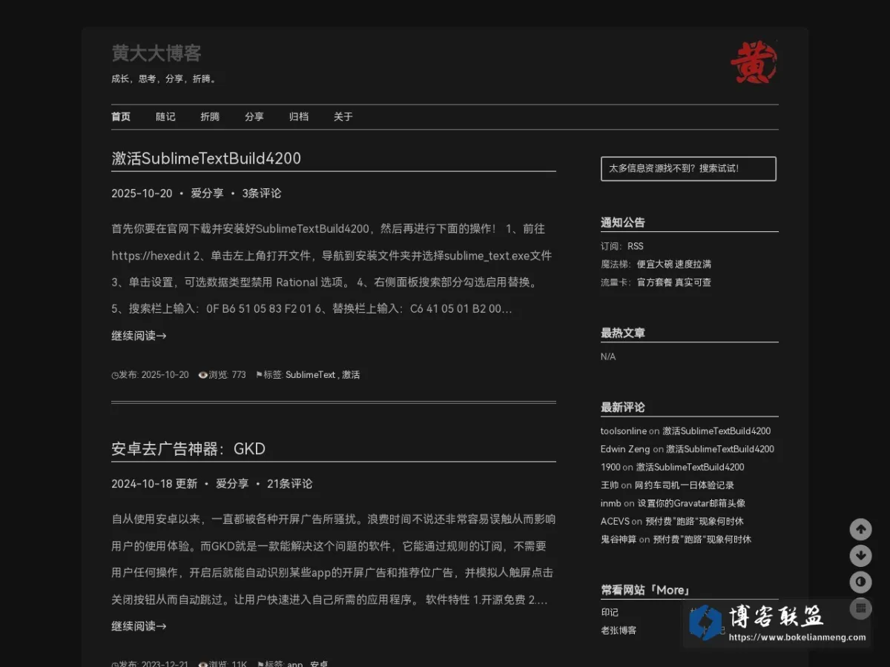Click 继续阅读 under the SublimeText post
Viewport: 890px width, 667px height.
tap(139, 336)
